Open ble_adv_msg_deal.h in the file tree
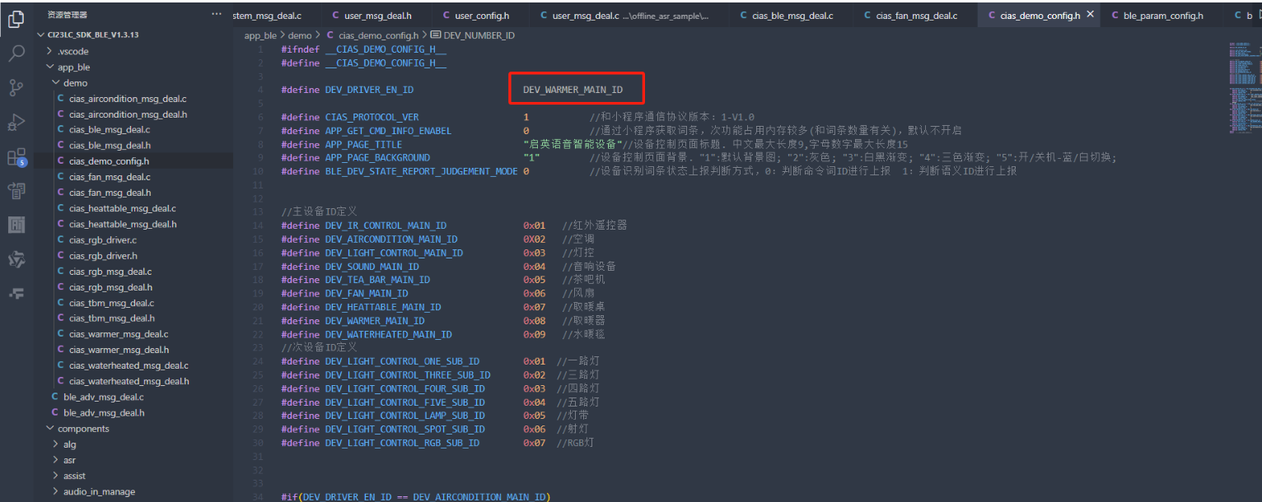This screenshot has height=502, width=1262. point(104,413)
